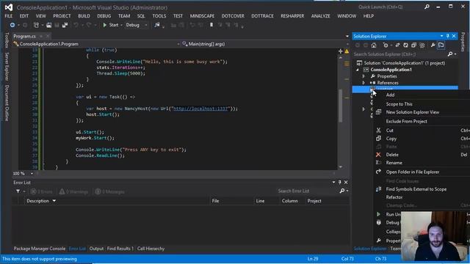Switch to the Find Results 1 tab

(x=120, y=249)
